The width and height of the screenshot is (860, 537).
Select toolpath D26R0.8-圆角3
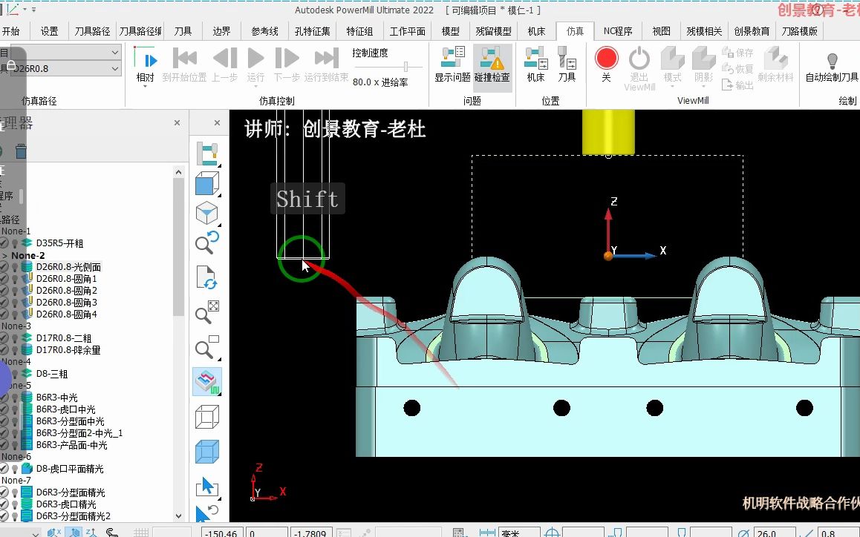pyautogui.click(x=66, y=303)
